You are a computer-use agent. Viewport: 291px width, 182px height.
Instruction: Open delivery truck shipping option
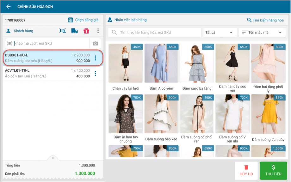[74, 31]
